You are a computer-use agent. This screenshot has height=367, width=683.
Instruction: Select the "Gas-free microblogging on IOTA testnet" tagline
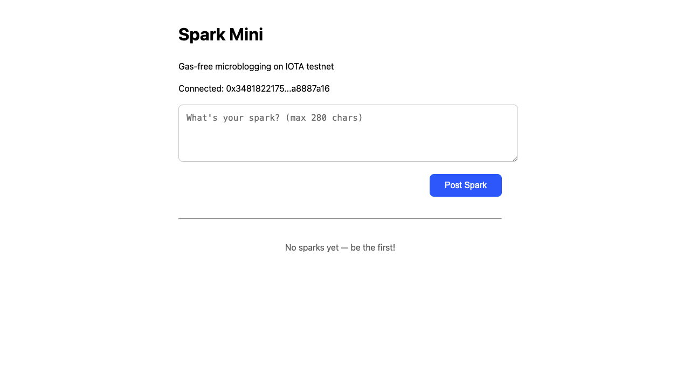point(256,67)
